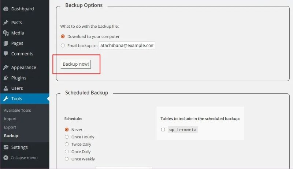Click the Comments speech bubble icon
This screenshot has width=293, height=169.
[6, 54]
